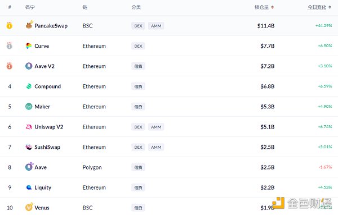The width and height of the screenshot is (338, 215).
Task: Sort by 锁仓量 column arrows
Action: (273, 7)
